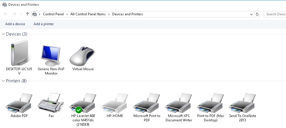Select the Fax machine icon
The image size is (286, 128).
point(51,103)
